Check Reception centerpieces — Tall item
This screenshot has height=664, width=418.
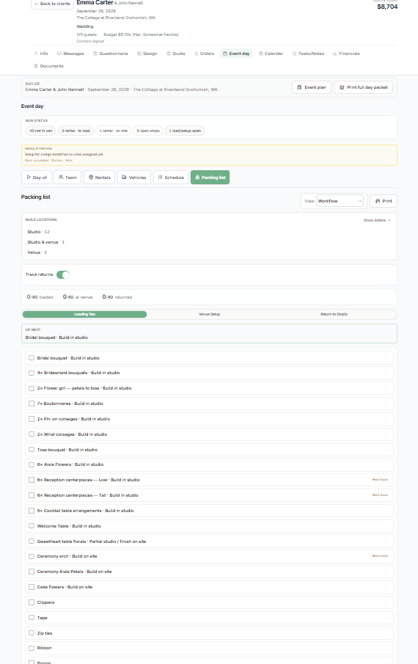tap(32, 495)
